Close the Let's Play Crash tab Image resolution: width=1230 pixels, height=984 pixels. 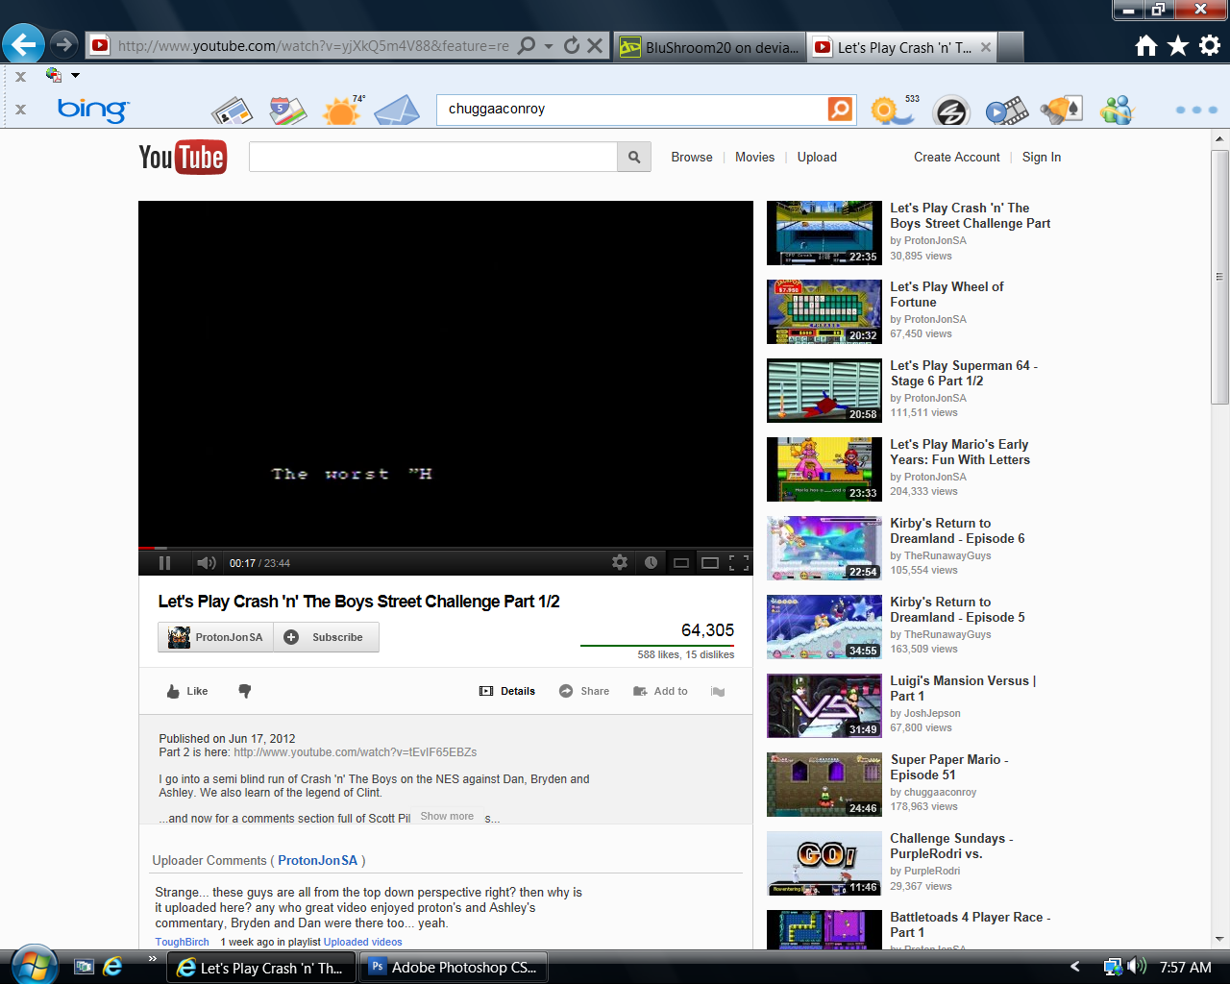point(986,47)
